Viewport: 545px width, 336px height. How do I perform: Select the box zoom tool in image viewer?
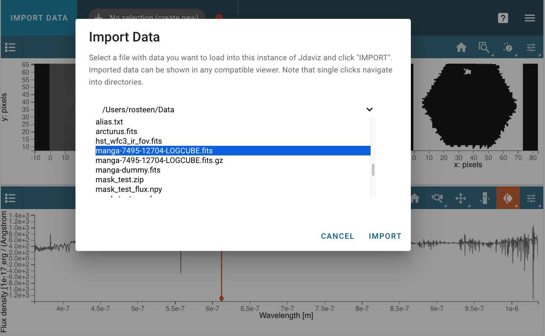485,47
